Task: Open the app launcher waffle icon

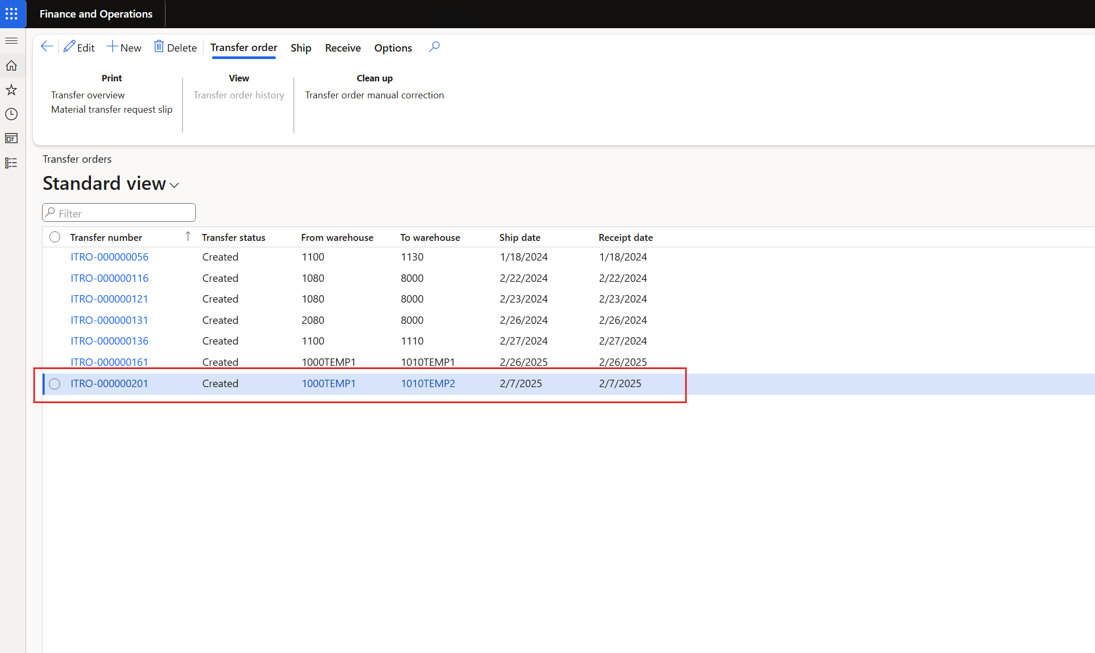Action: 12,14
